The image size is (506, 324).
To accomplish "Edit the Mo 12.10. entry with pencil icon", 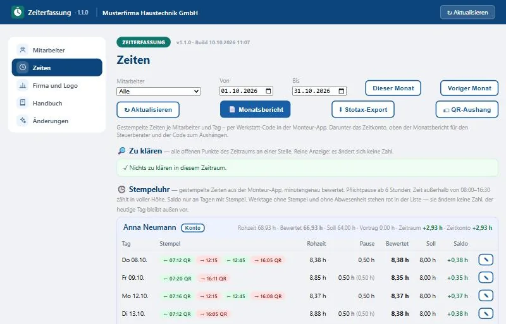I will pyautogui.click(x=486, y=296).
